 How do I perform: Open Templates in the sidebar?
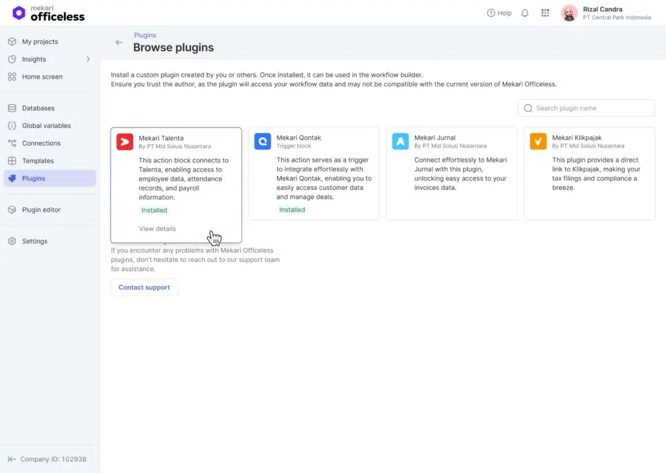point(49,160)
